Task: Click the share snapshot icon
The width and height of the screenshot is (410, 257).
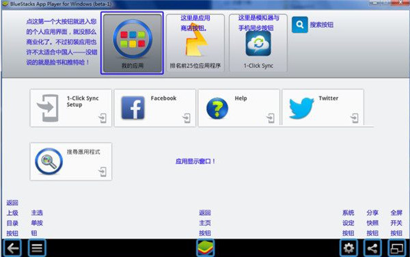Action: point(372,248)
